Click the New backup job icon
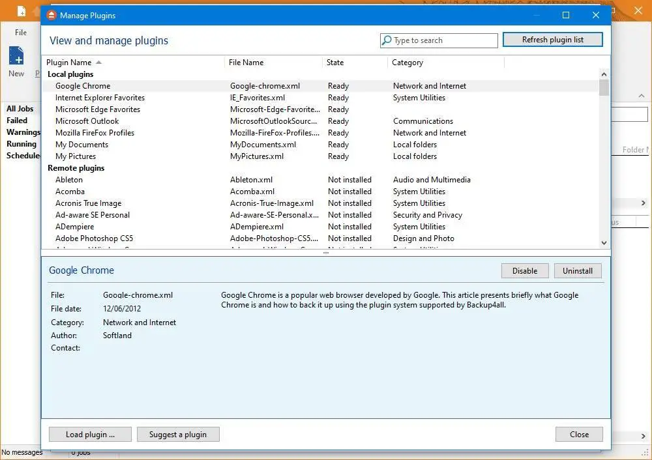652x460 pixels. pos(17,55)
